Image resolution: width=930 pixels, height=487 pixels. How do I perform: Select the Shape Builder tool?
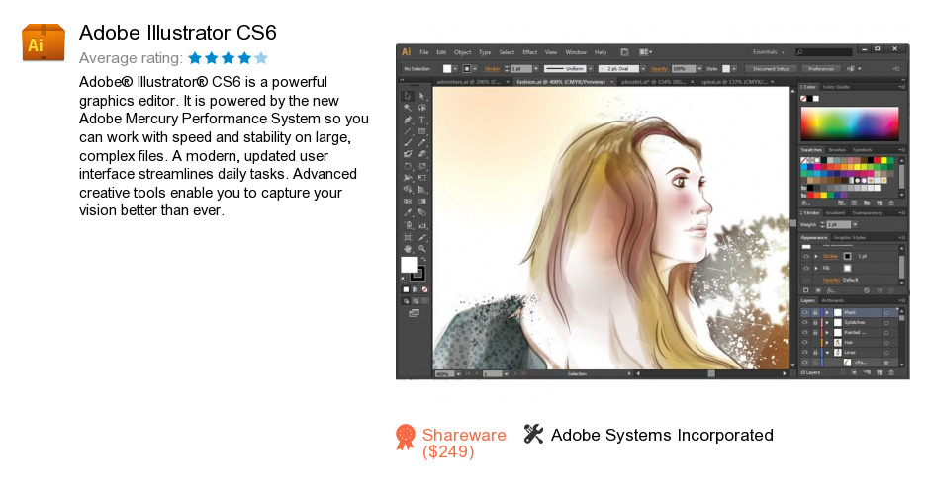(407, 189)
